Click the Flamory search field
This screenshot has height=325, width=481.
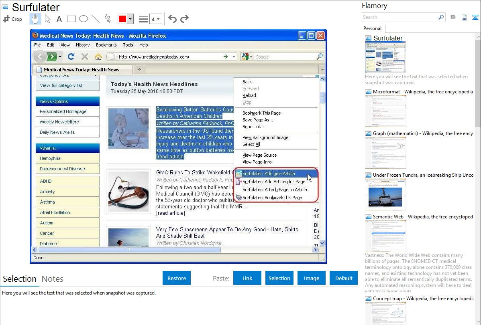pyautogui.click(x=400, y=17)
